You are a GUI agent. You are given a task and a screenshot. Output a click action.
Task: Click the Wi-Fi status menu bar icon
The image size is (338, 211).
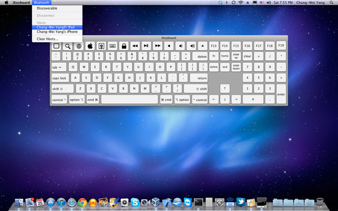click(x=240, y=3)
